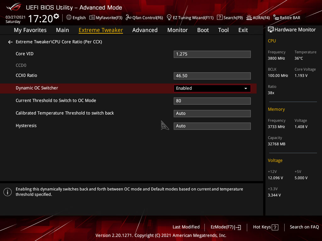
Task: Select the CCX0 Ratio input field
Action: [x=212, y=76]
